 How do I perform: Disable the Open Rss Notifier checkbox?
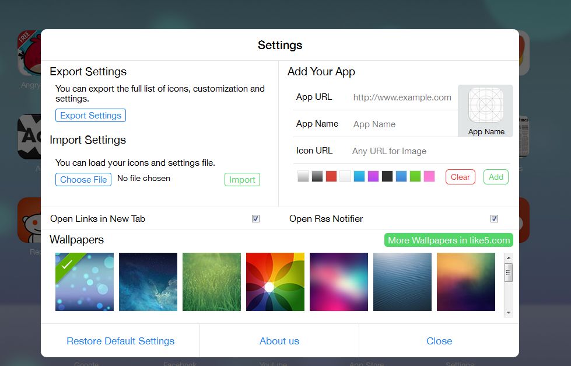click(x=494, y=218)
